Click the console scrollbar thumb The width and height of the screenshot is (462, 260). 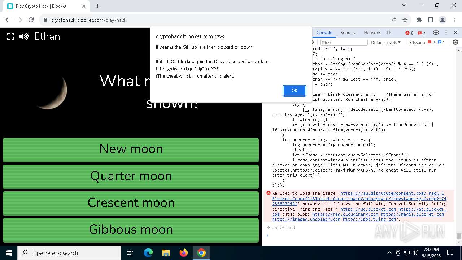[x=459, y=236]
